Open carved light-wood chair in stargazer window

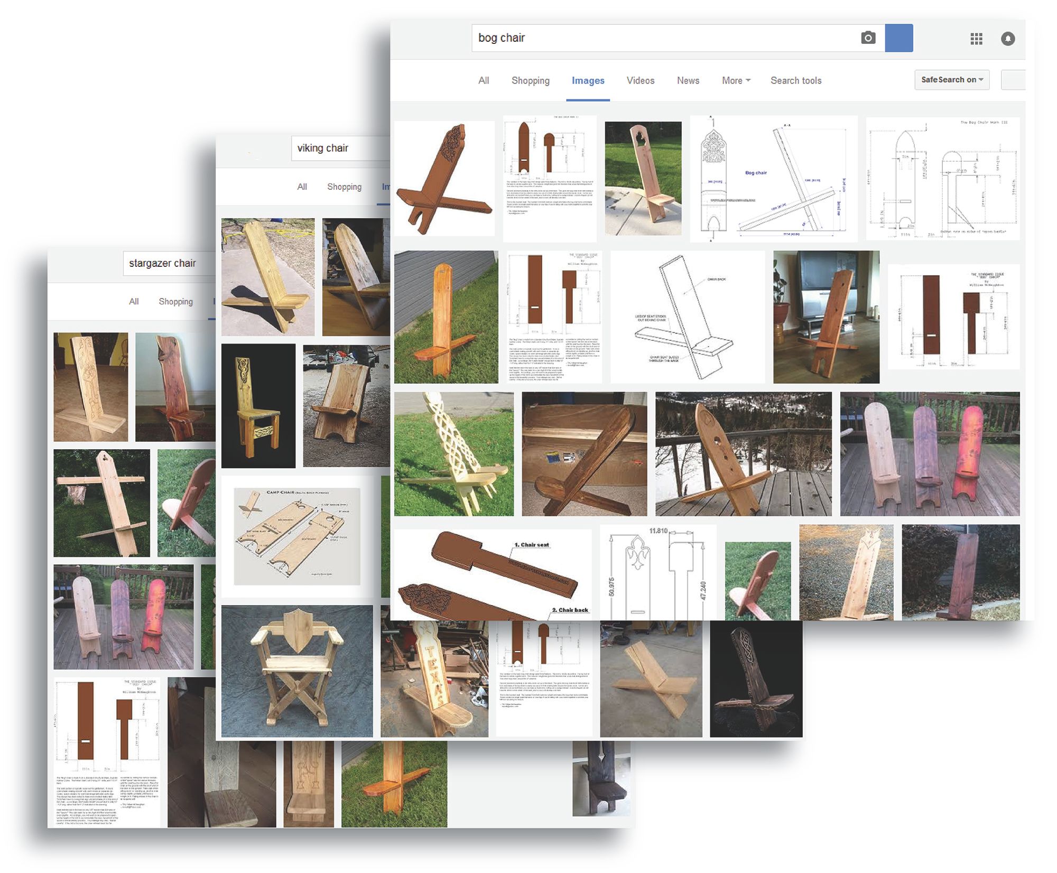[91, 387]
